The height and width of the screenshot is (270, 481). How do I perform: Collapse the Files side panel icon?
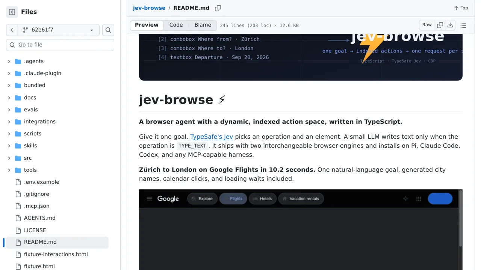(12, 12)
